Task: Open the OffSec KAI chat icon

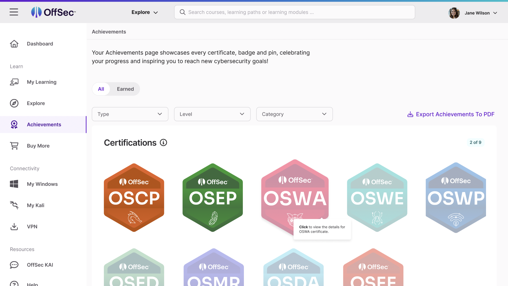Action: [14, 265]
